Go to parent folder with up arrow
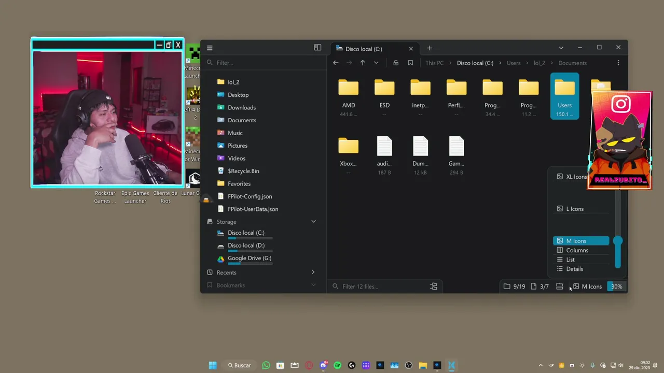 click(x=363, y=63)
